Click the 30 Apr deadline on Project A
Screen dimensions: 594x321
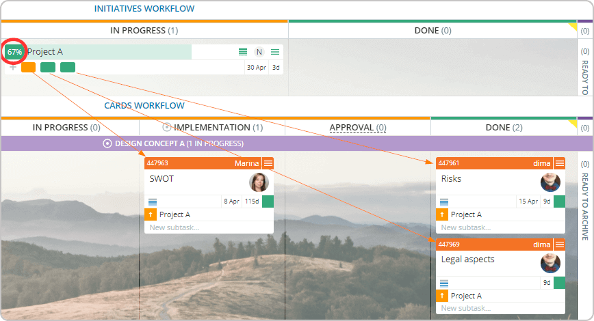[257, 68]
